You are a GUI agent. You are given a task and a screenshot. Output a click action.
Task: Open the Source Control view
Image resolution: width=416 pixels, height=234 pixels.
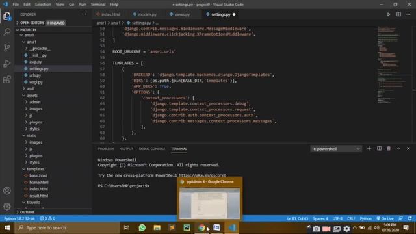coord(7,47)
